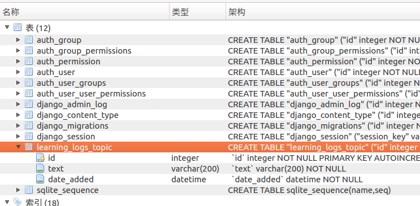Expand the auth_user_groups table

pyautogui.click(x=18, y=82)
